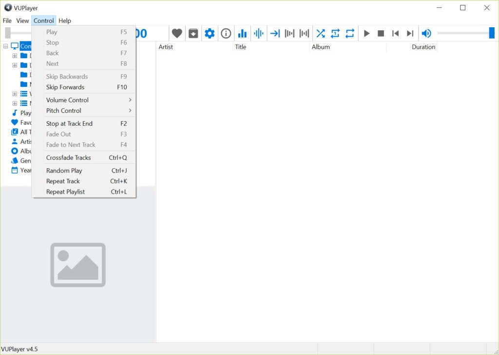Toggle Crossfade Tracks in the Control menu
This screenshot has height=355, width=499.
click(68, 158)
